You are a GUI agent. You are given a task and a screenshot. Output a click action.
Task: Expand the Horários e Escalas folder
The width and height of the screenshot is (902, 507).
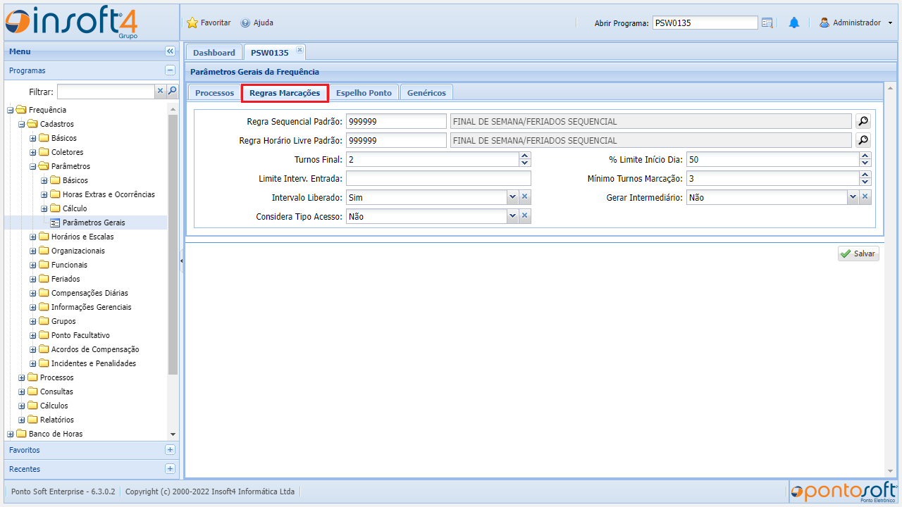coord(33,237)
